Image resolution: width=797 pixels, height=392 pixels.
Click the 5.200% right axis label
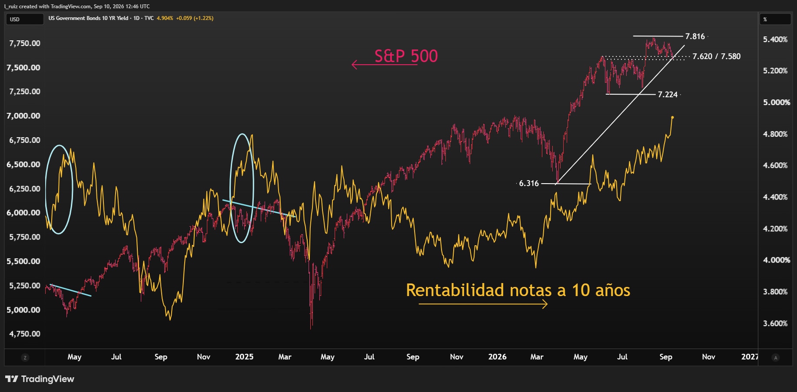click(775, 71)
